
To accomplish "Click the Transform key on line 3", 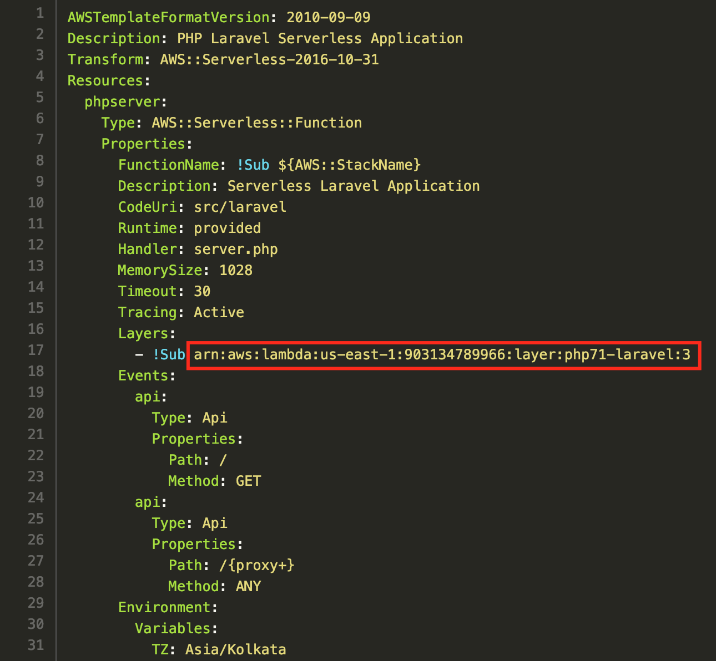I will (105, 59).
